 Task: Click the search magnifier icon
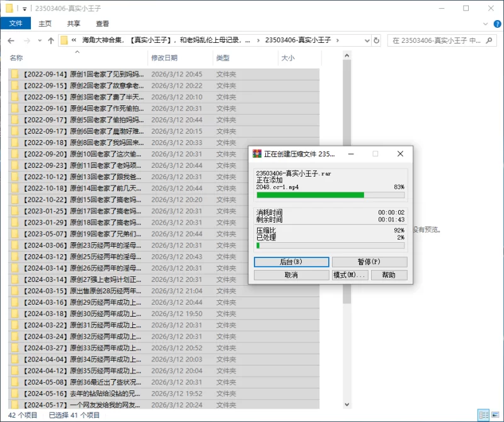pyautogui.click(x=490, y=40)
